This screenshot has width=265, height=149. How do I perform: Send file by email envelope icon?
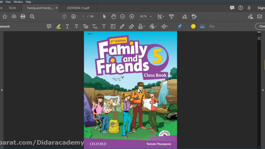(260, 16)
